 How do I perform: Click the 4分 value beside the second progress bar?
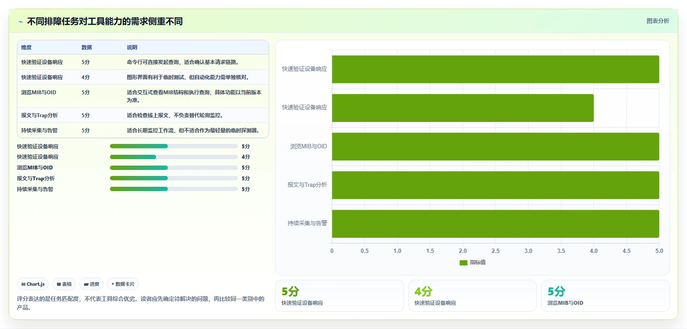pyautogui.click(x=246, y=157)
